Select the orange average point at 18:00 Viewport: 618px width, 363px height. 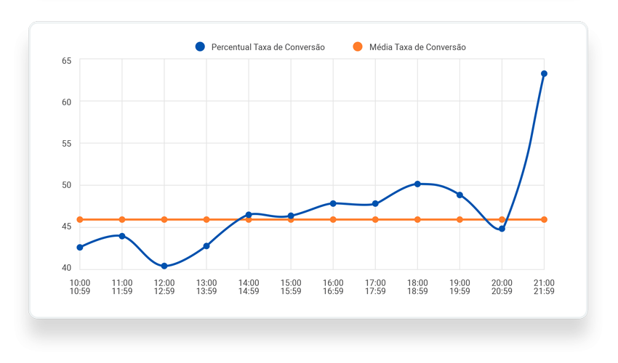[417, 219]
